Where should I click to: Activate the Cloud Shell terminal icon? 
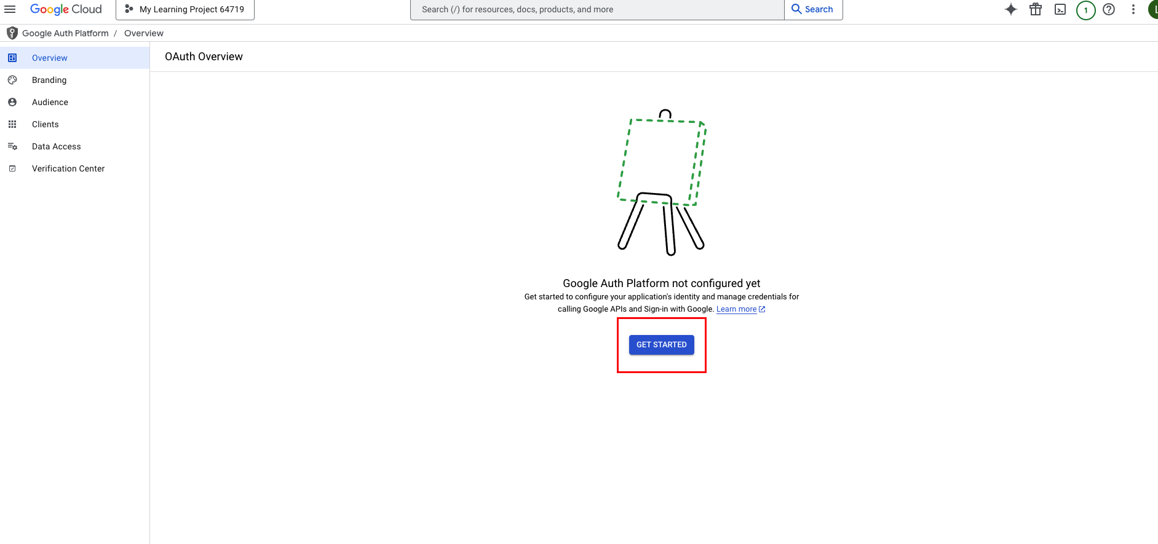[1060, 9]
